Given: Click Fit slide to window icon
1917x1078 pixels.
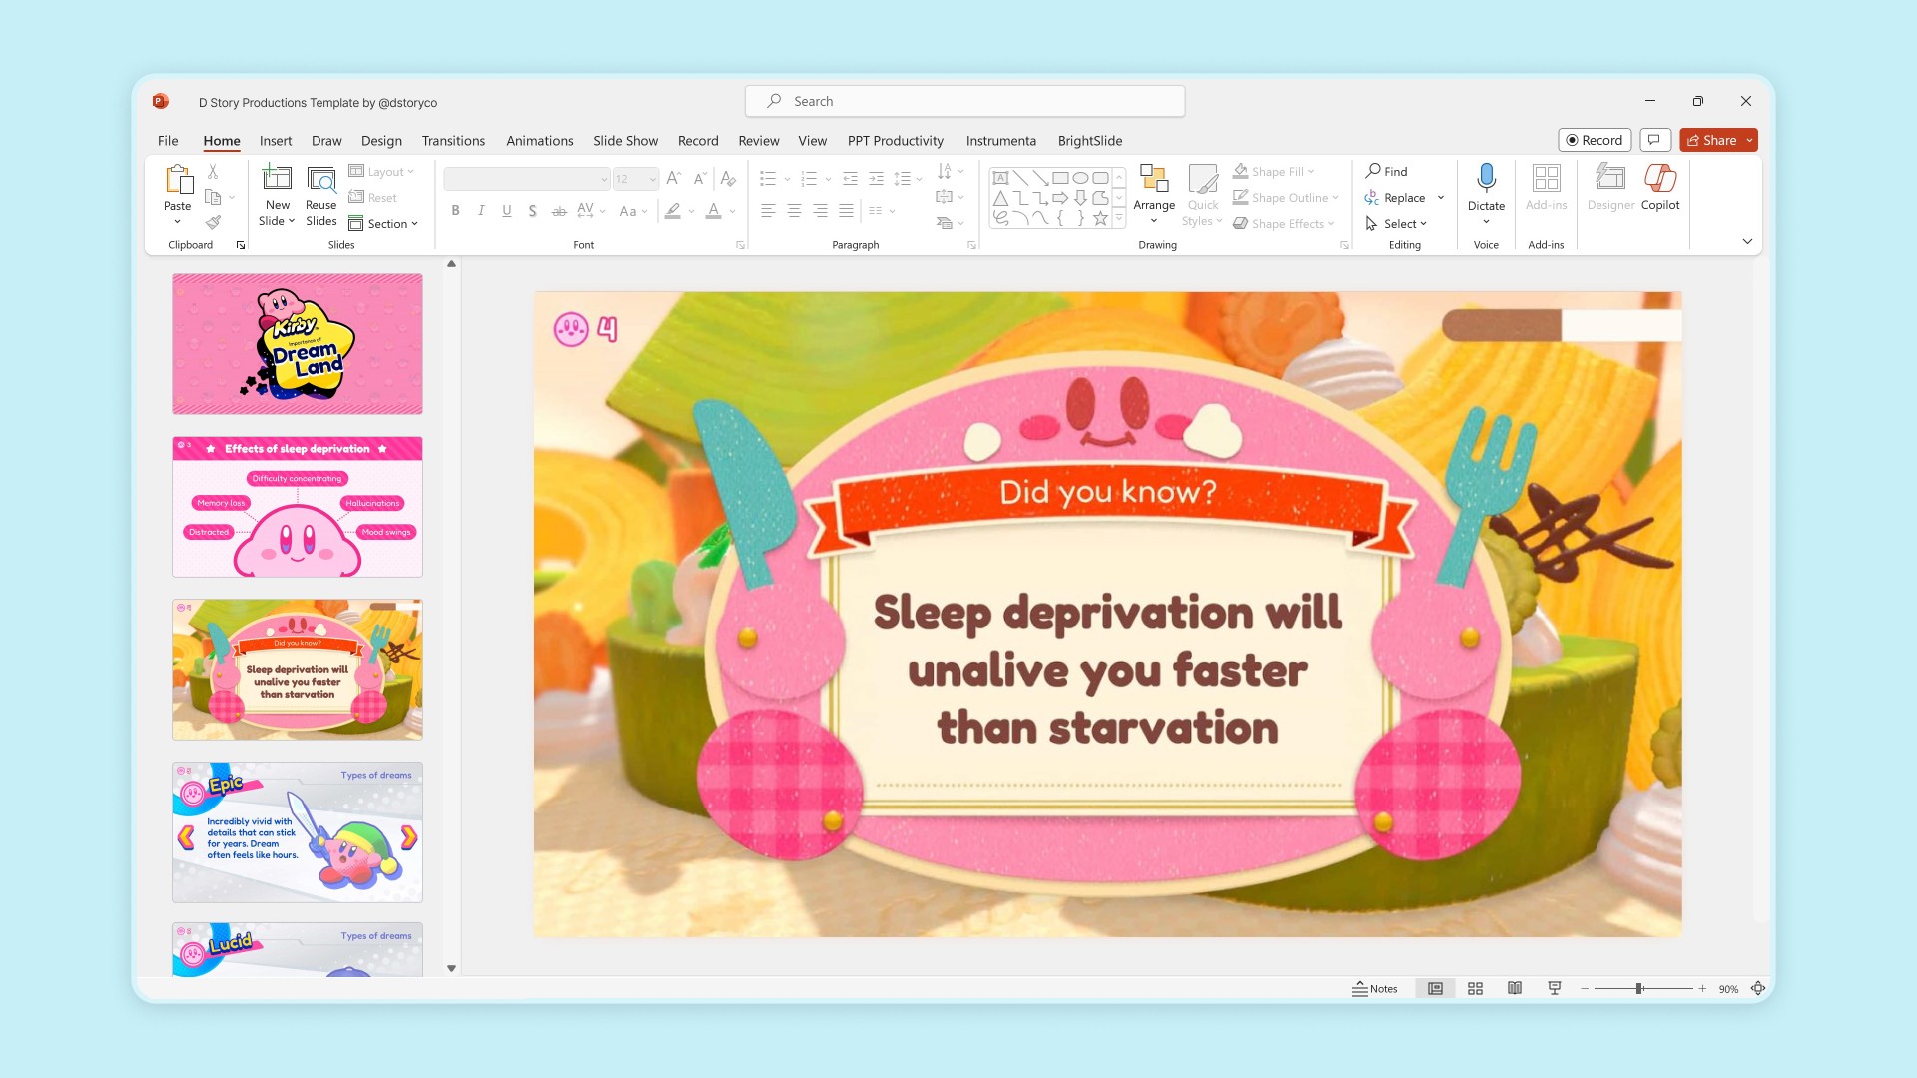Looking at the screenshot, I should tap(1758, 988).
